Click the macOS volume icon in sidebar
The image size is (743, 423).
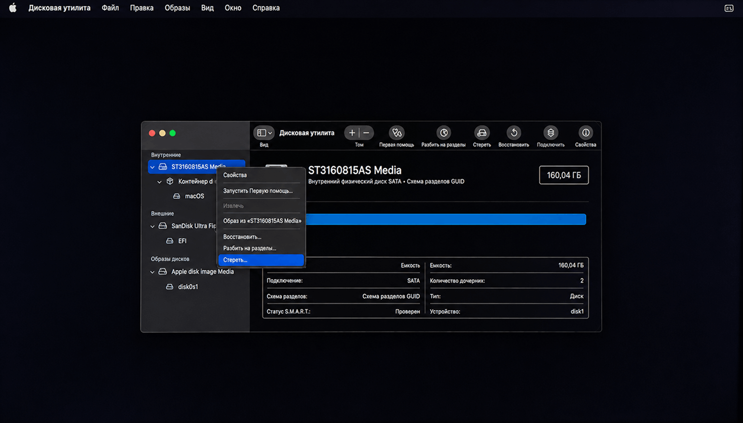pos(177,196)
